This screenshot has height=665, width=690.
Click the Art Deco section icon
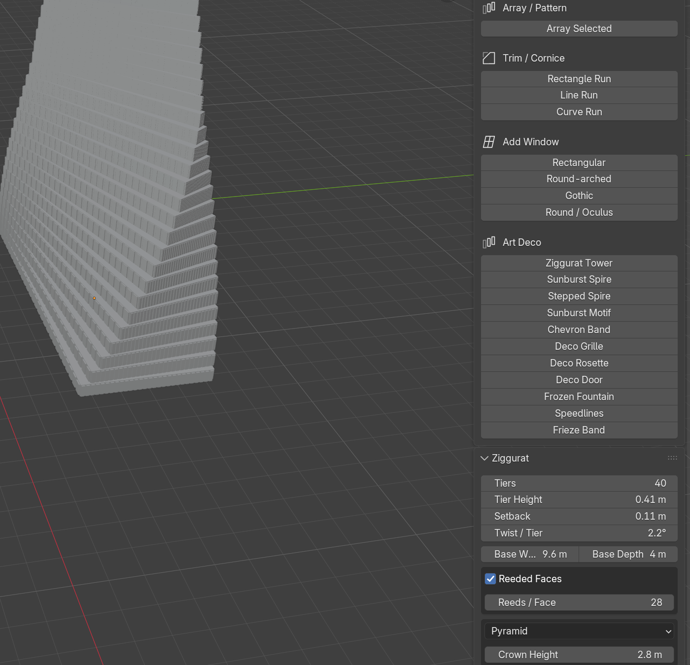(x=489, y=242)
